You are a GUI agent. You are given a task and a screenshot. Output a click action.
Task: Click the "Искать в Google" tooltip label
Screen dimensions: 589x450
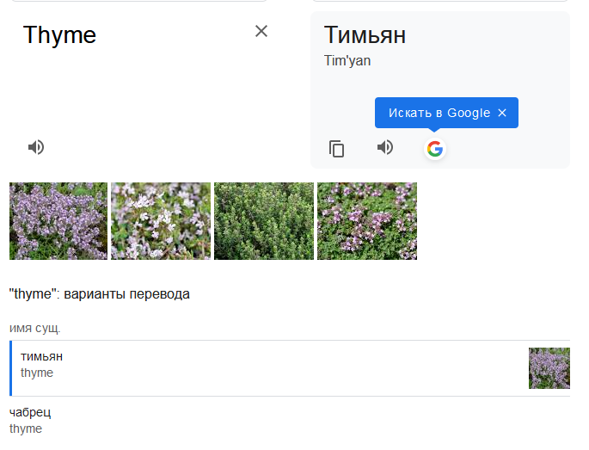439,113
